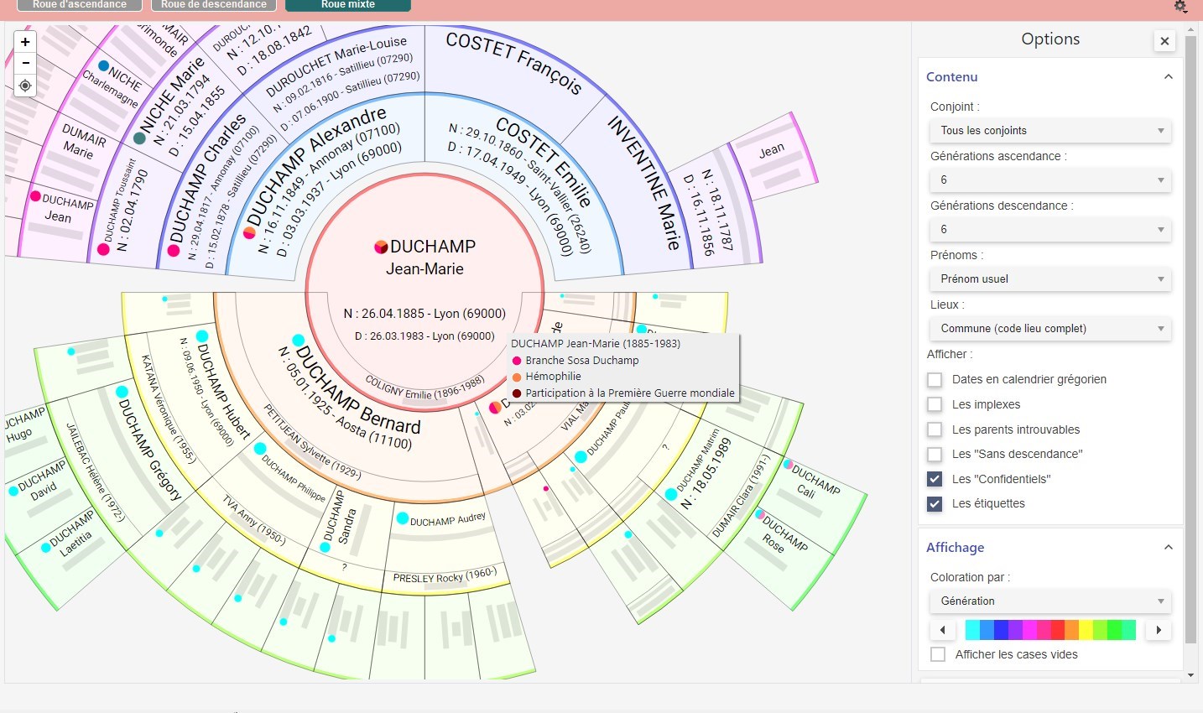Click the Première Guerre mondiale dark red dot
Screen dimensions: 1203x713
[x=517, y=393]
